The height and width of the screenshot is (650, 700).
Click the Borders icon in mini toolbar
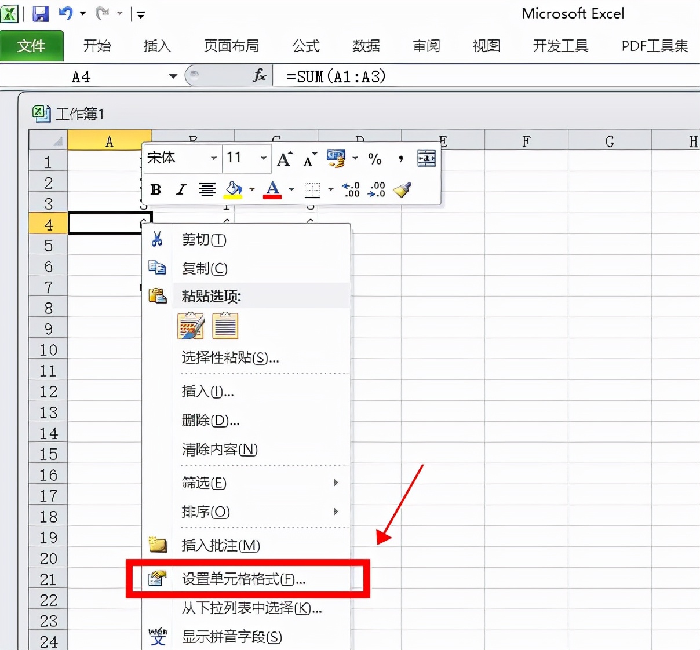tap(312, 189)
